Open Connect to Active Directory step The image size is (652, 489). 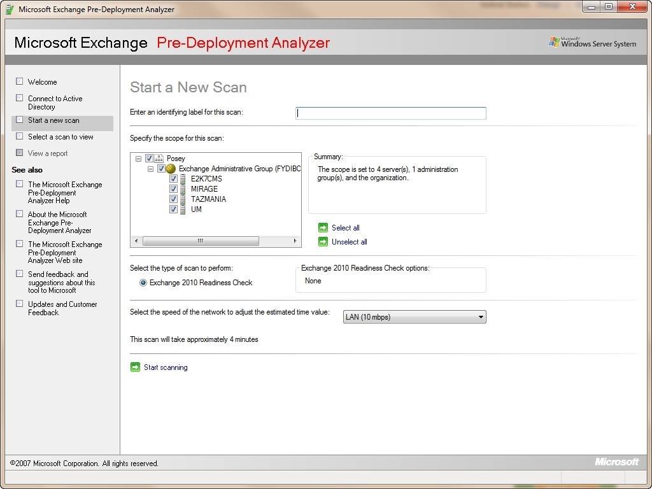pos(55,103)
